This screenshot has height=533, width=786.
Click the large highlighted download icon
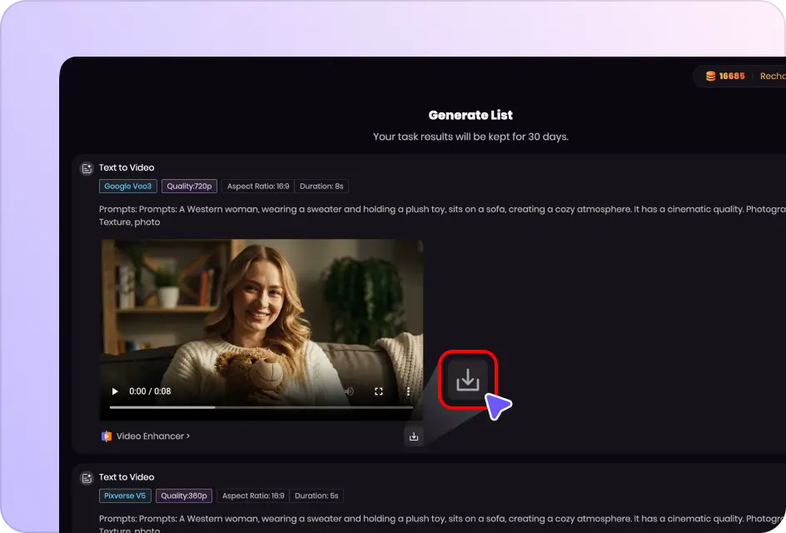pyautogui.click(x=468, y=380)
